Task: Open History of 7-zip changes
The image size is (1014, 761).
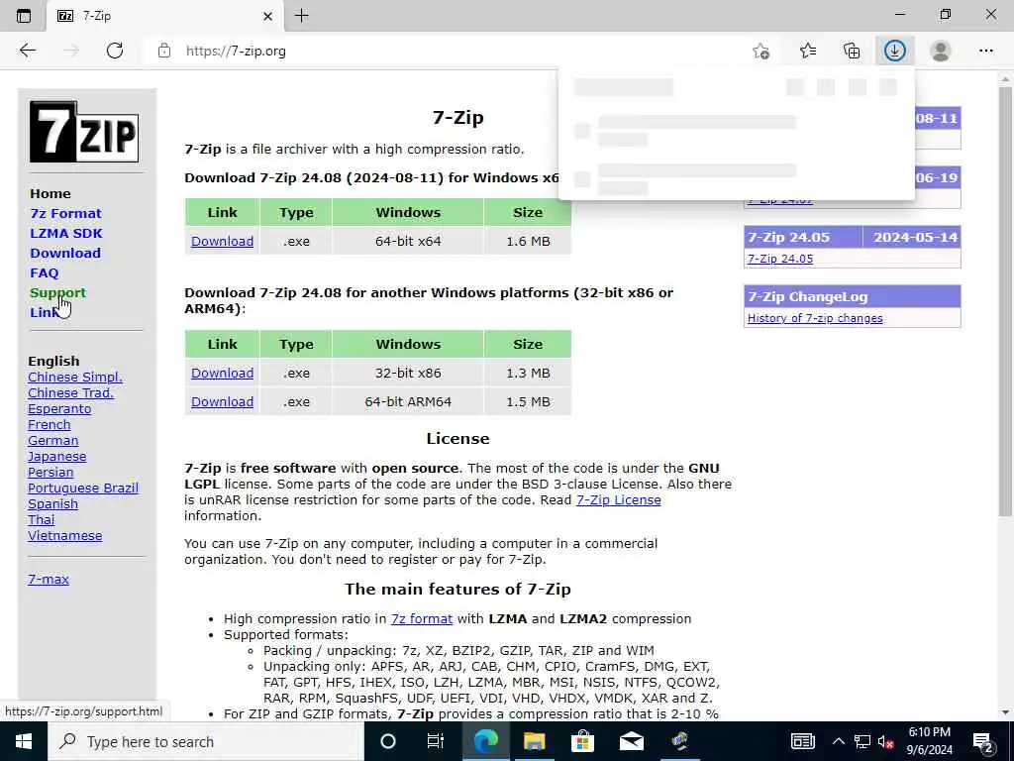Action: (x=815, y=318)
